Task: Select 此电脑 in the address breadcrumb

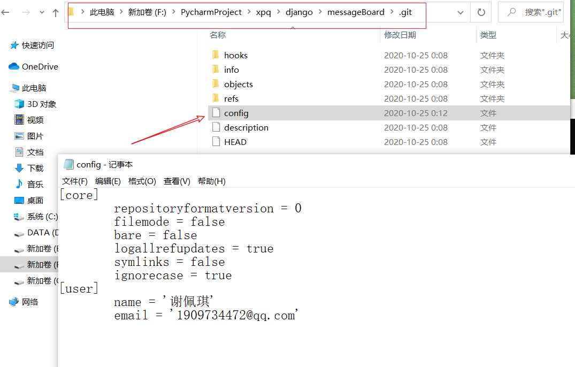Action: click(x=102, y=12)
